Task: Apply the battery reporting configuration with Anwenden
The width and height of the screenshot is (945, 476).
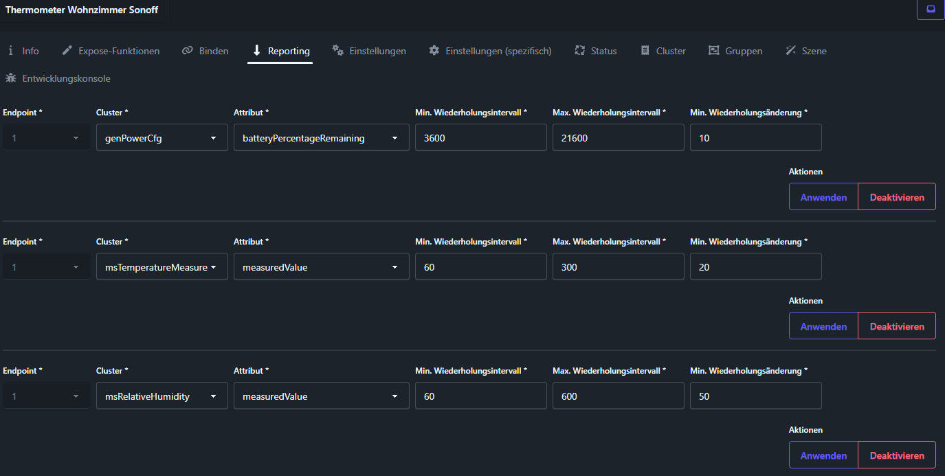Action: [x=823, y=197]
